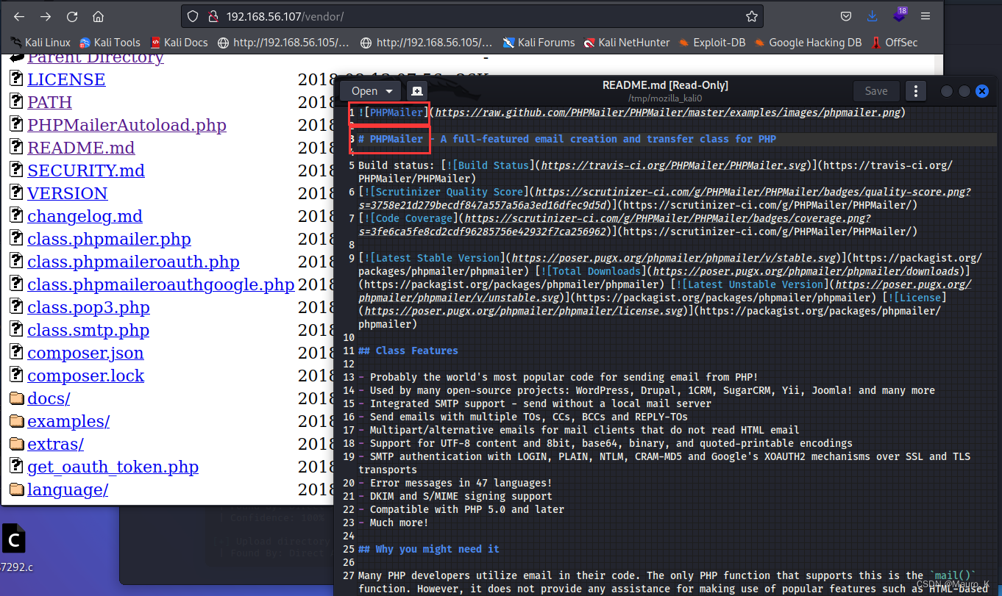
Task: Go back with Firefox back arrow
Action: [x=19, y=16]
